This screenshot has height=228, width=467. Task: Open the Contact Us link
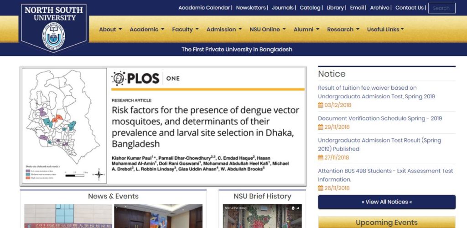tap(409, 8)
